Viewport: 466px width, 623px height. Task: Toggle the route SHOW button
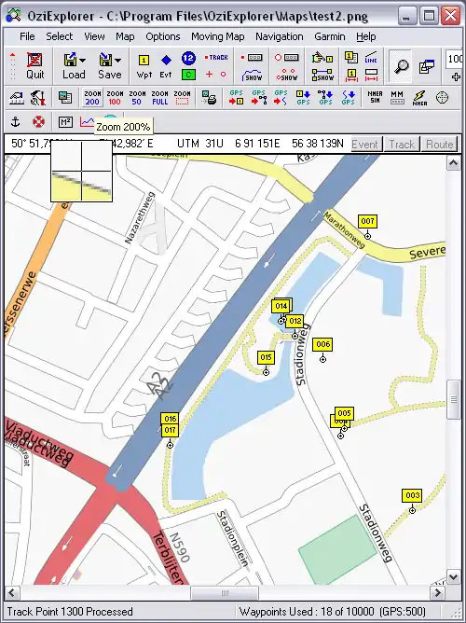pos(322,76)
